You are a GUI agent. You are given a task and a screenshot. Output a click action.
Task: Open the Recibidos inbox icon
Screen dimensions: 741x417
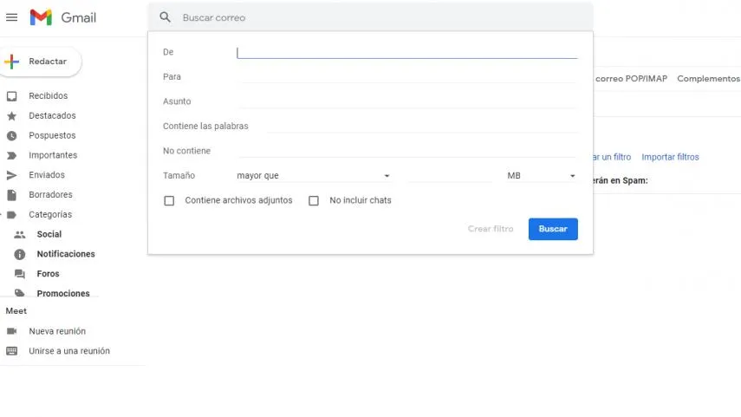click(12, 96)
